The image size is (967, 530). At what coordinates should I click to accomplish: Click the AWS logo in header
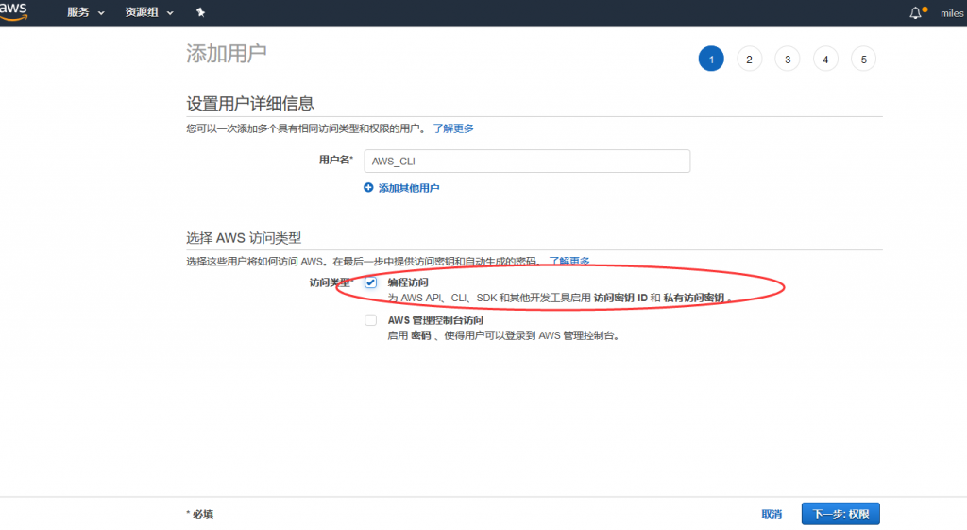click(x=13, y=11)
